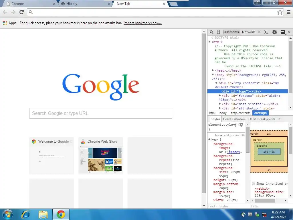Screen dimensions: 293x220
Task: Expand the attribution div
Action: click(220, 108)
